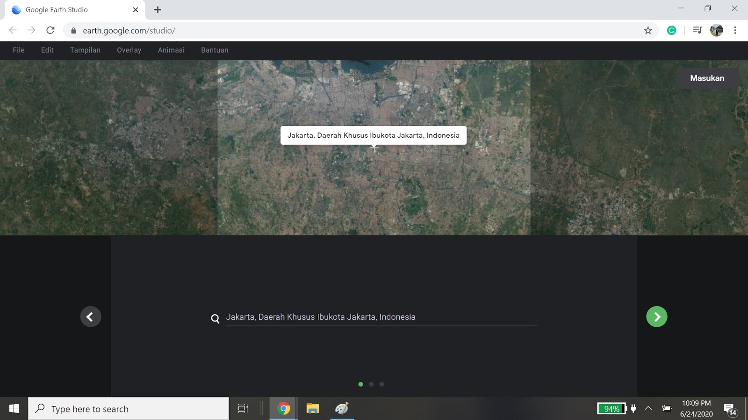Click the Masukan button
Screen dimensions: 748x420
(707, 78)
